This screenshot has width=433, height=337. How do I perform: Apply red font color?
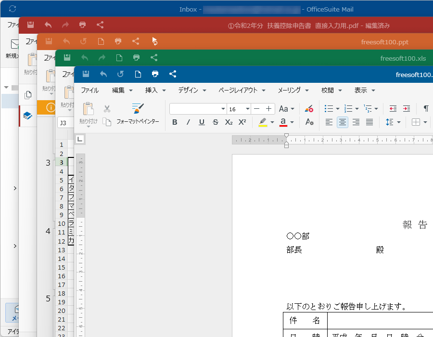coord(283,122)
